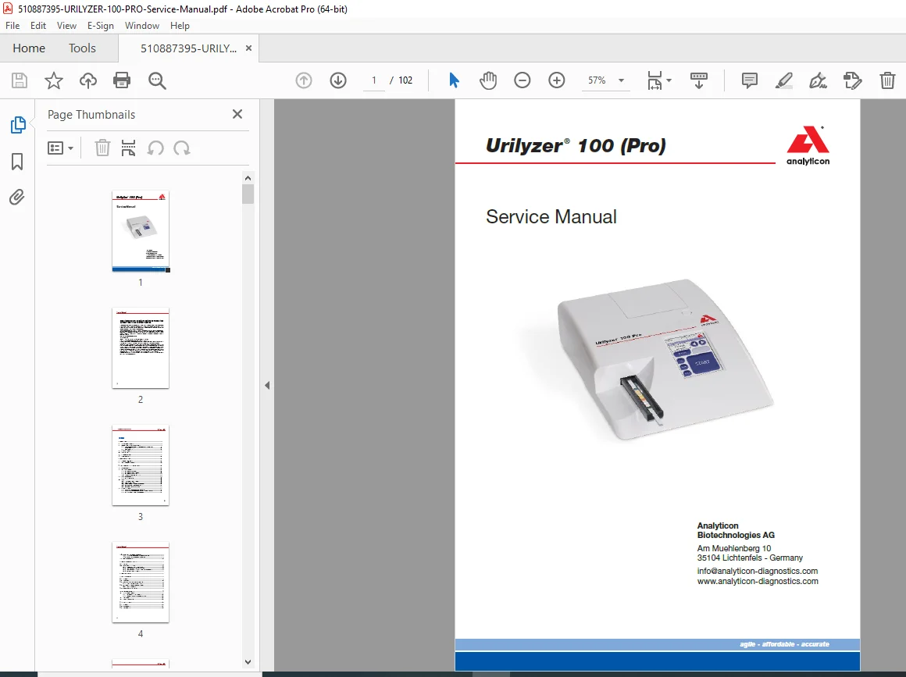
Task: Delete selected pages in the thumbnails panel
Action: point(102,148)
